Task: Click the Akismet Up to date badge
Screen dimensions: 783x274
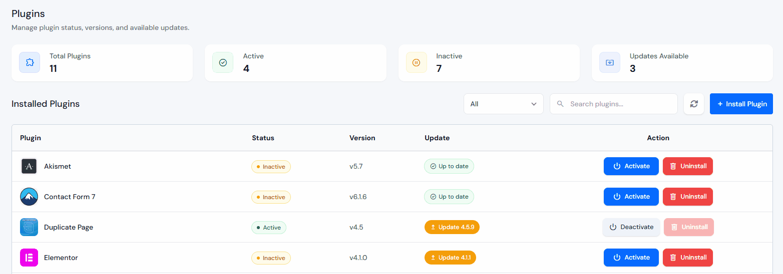Action: click(449, 166)
